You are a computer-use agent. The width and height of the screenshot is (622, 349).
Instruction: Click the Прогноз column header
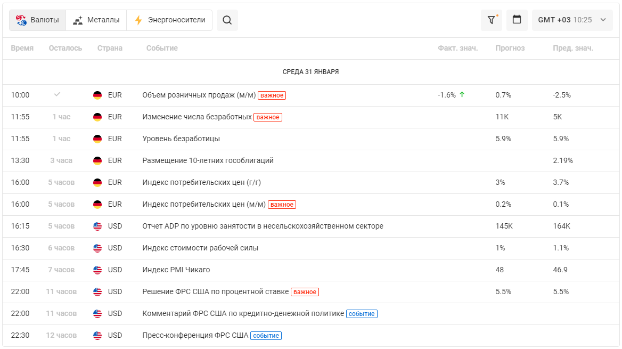tap(510, 48)
